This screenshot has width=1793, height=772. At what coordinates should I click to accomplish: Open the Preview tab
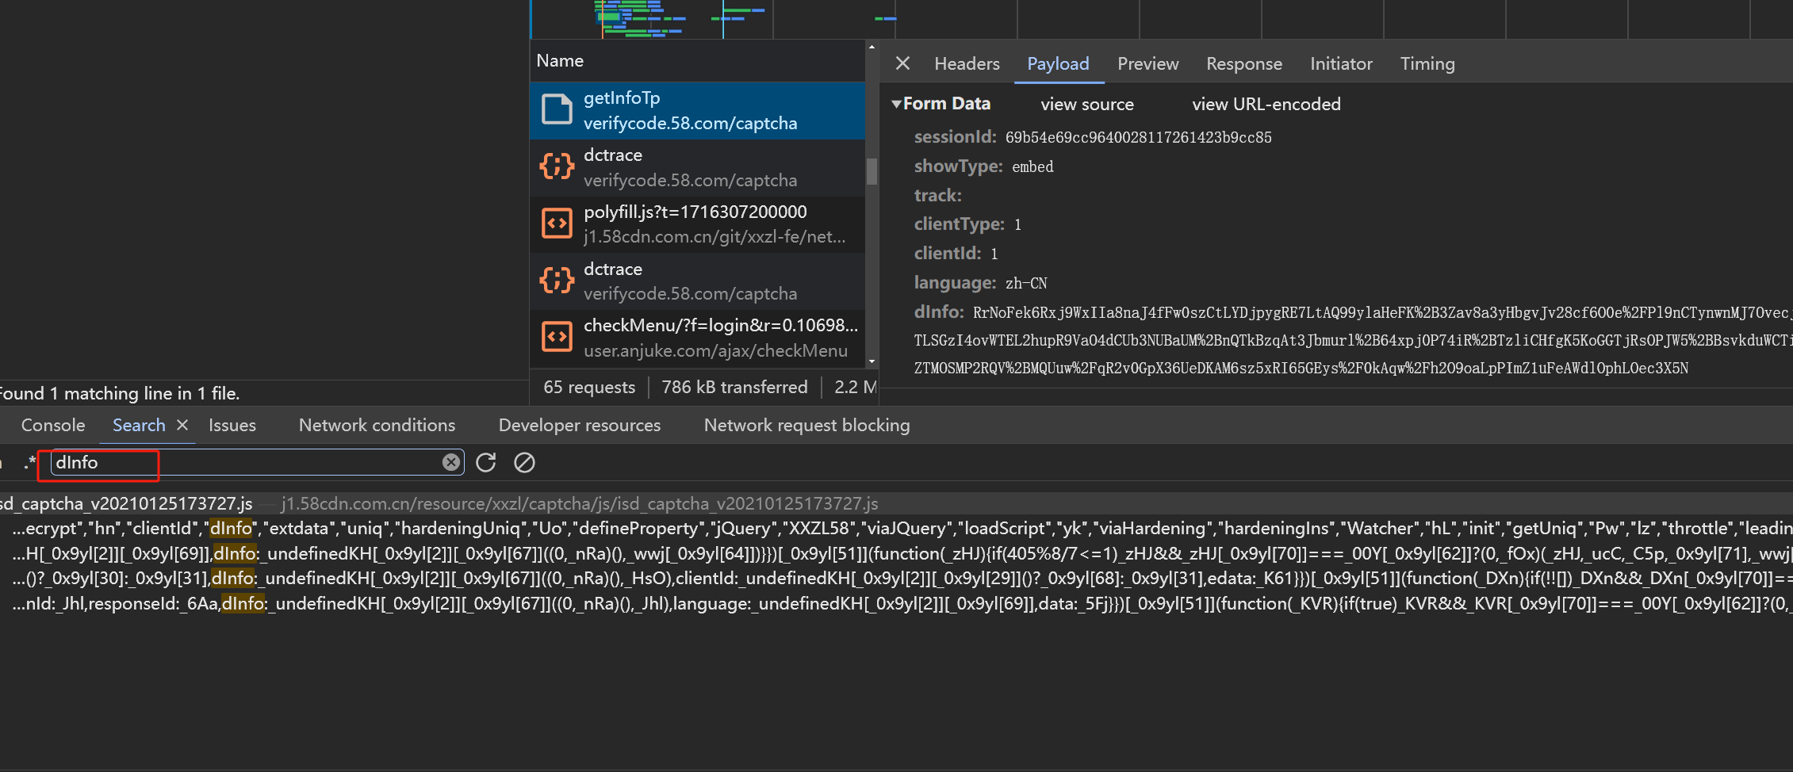pyautogui.click(x=1147, y=63)
